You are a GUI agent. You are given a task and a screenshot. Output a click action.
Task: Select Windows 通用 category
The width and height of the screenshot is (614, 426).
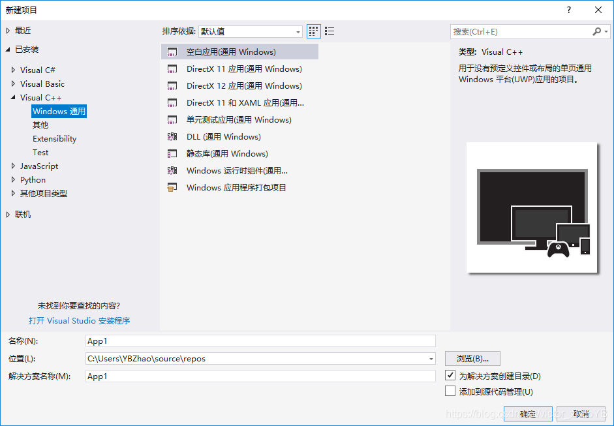tap(59, 111)
